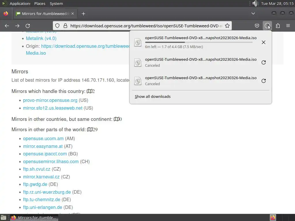Open the downloading ISO file icon
295x221 pixels.
138,42
